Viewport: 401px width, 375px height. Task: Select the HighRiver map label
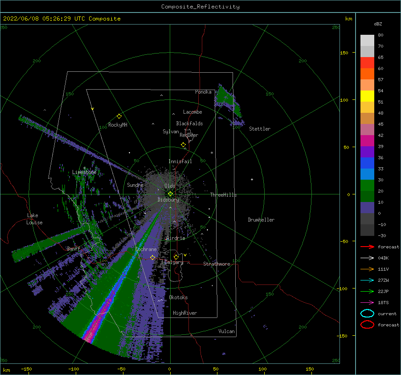coord(185,313)
